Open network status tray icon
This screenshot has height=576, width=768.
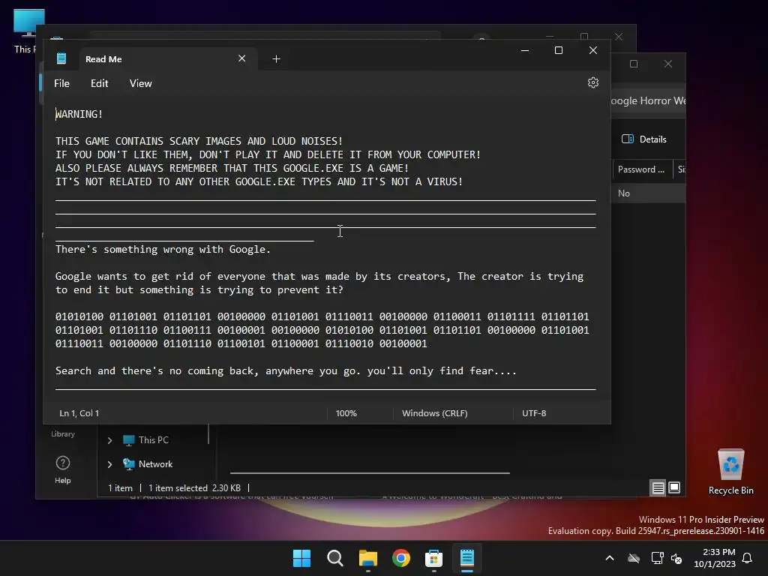(x=657, y=558)
